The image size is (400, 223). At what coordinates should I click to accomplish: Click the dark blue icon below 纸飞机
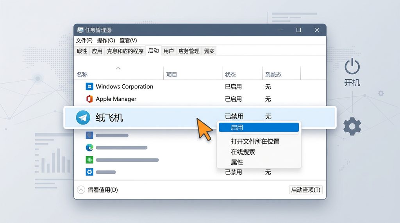89,135
